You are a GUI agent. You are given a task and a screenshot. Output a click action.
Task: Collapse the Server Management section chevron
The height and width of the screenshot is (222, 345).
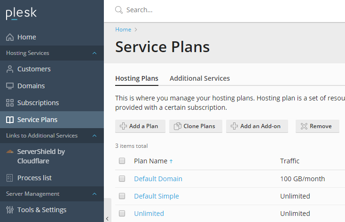[94, 194]
